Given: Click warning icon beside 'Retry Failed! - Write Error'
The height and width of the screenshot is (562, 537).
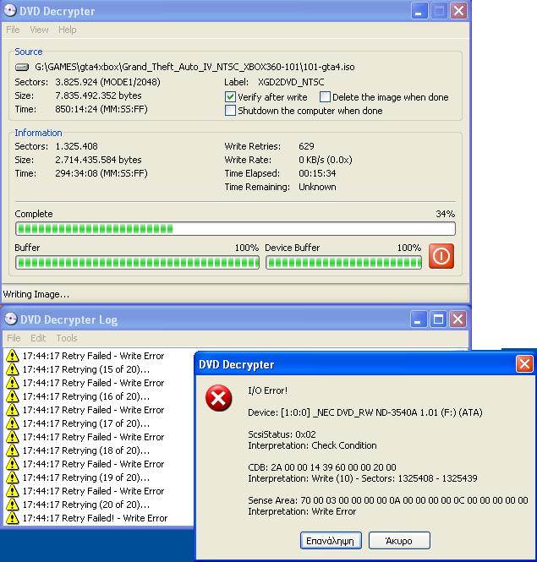Looking at the screenshot, I should (12, 518).
